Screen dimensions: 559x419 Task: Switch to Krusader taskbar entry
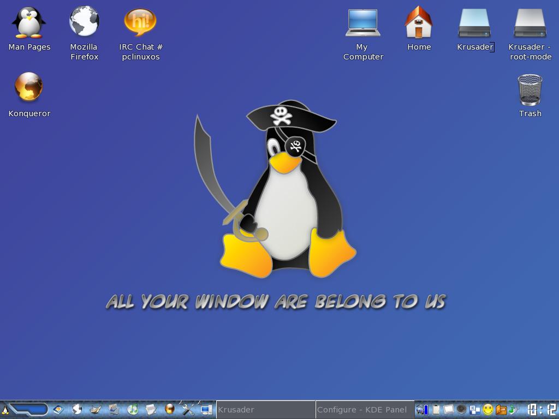(266, 410)
